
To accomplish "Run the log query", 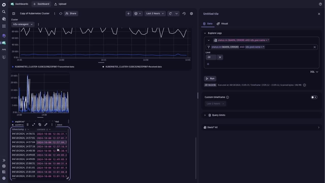I will point(210,79).
